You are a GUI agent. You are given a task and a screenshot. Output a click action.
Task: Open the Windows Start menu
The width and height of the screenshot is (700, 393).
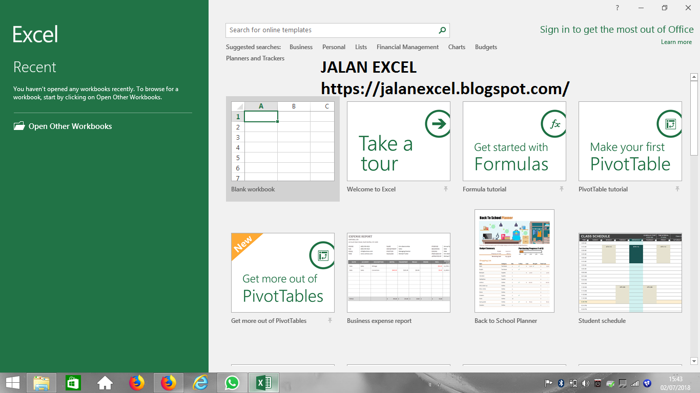coord(12,382)
